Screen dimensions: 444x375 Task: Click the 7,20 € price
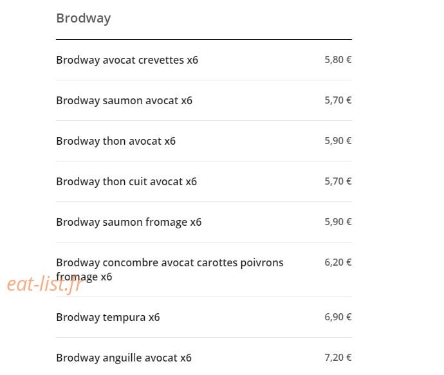338,358
